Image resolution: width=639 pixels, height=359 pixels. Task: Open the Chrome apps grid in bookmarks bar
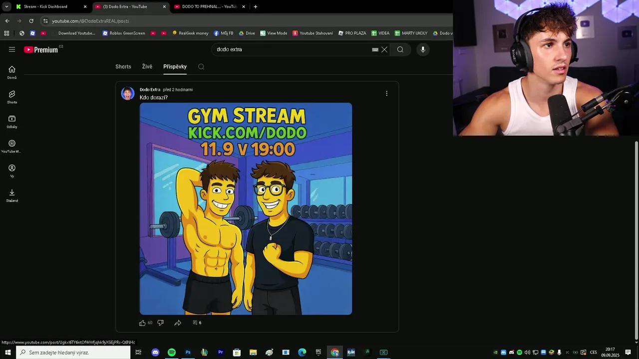pos(6,33)
